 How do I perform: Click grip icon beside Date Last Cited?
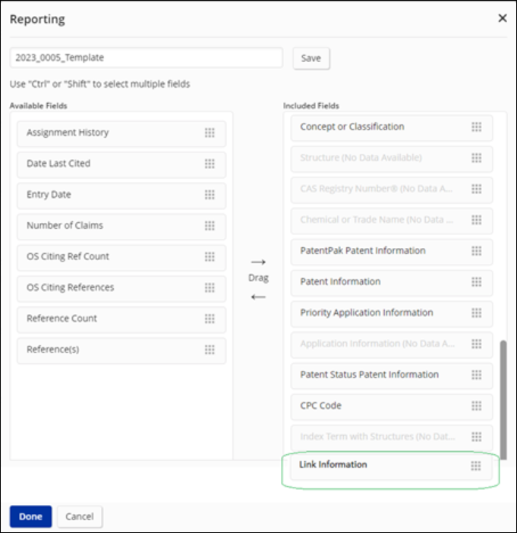tap(210, 164)
